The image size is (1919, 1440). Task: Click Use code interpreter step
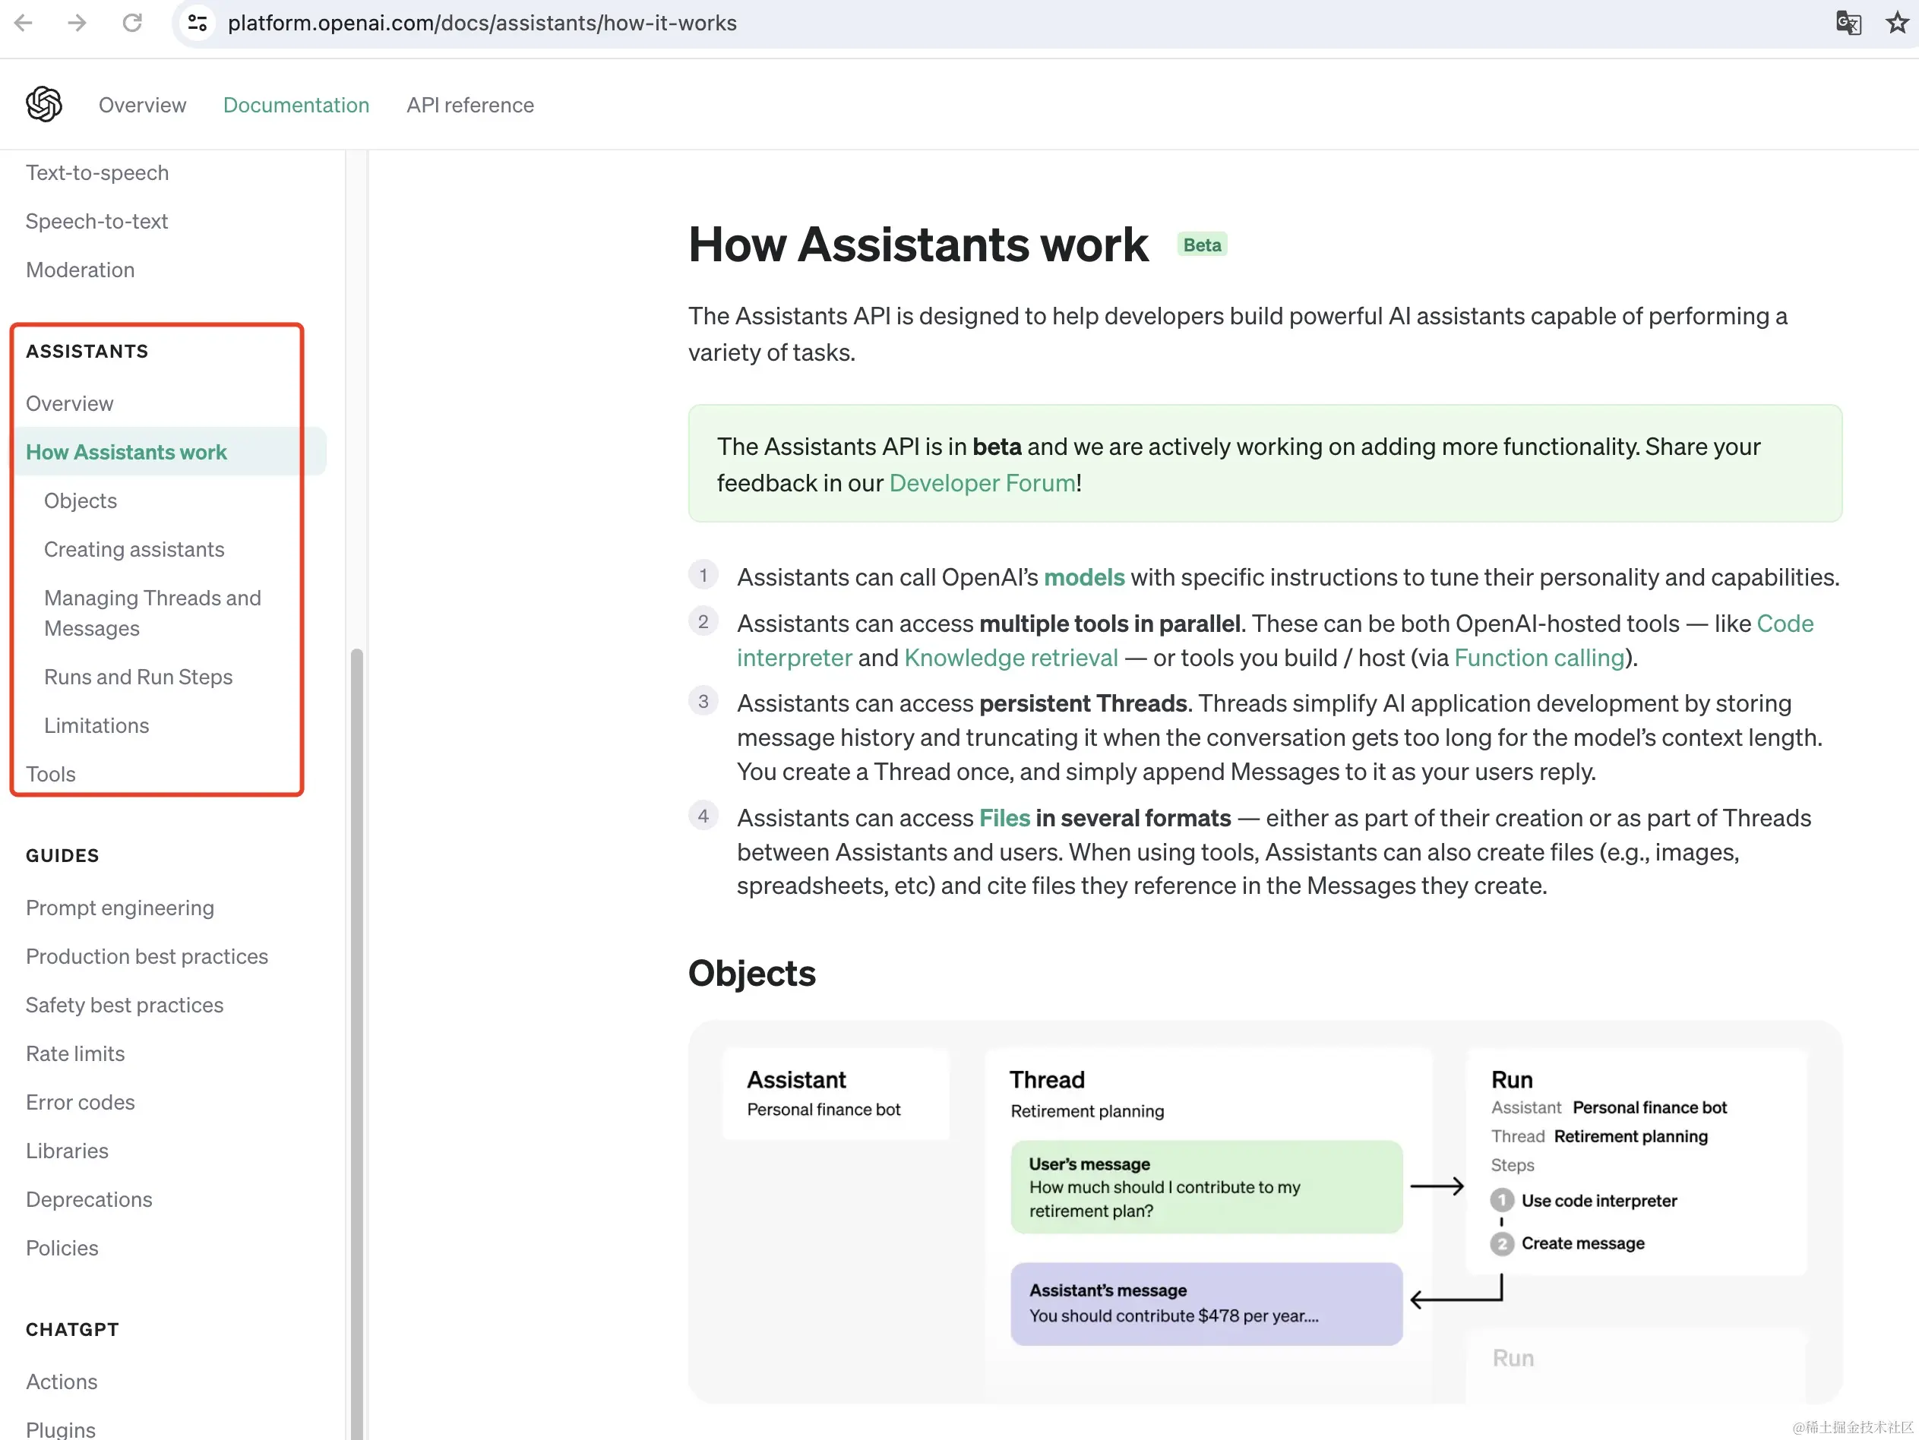click(x=1583, y=1201)
